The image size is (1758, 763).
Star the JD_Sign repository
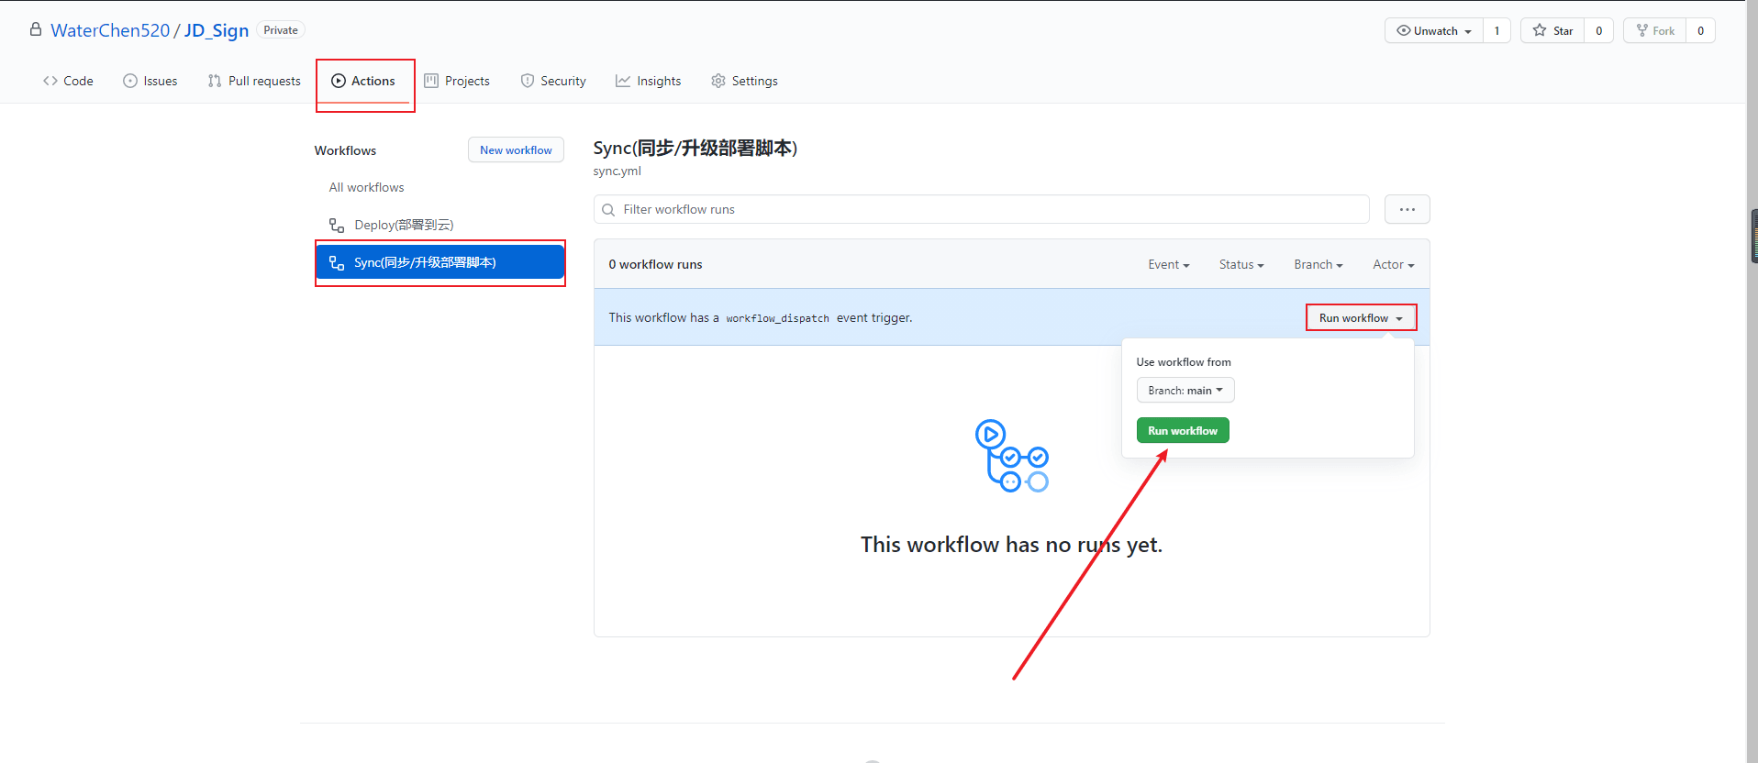click(1552, 30)
